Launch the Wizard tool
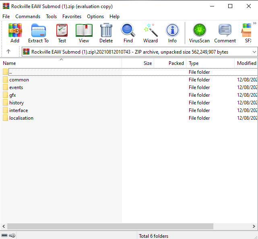 coord(151,33)
